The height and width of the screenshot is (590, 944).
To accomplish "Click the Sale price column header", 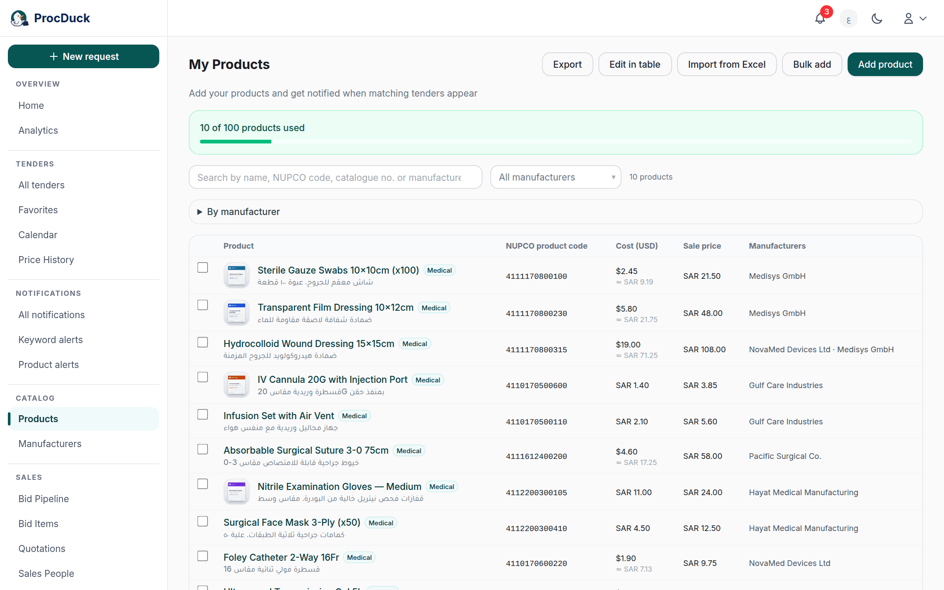I will point(702,246).
